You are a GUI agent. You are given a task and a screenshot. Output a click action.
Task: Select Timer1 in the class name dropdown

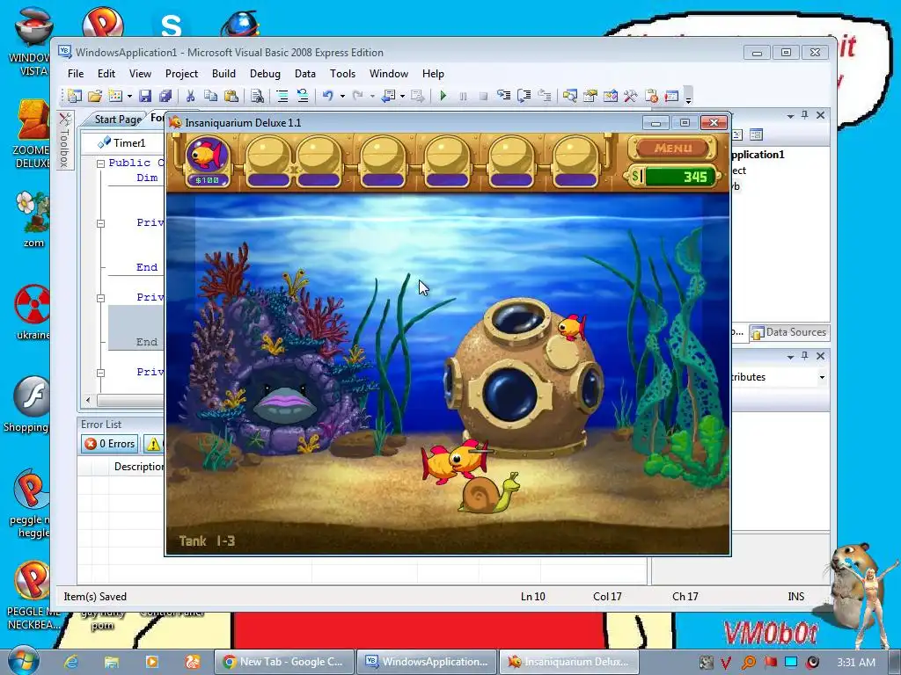123,142
